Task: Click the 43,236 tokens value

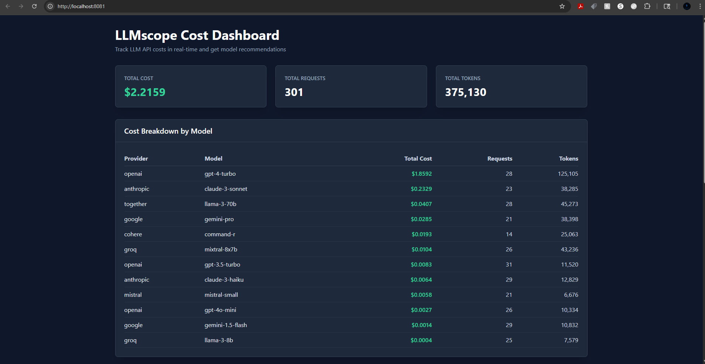Action: click(570, 249)
